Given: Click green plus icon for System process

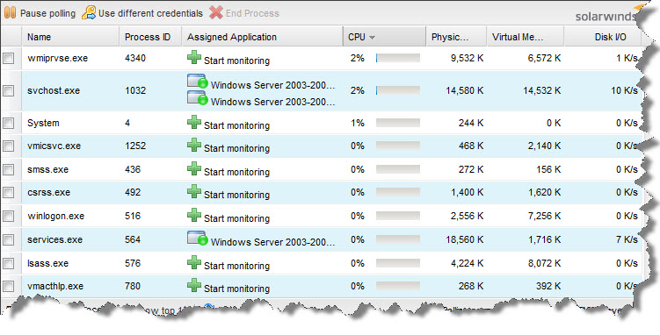Looking at the screenshot, I should point(194,122).
